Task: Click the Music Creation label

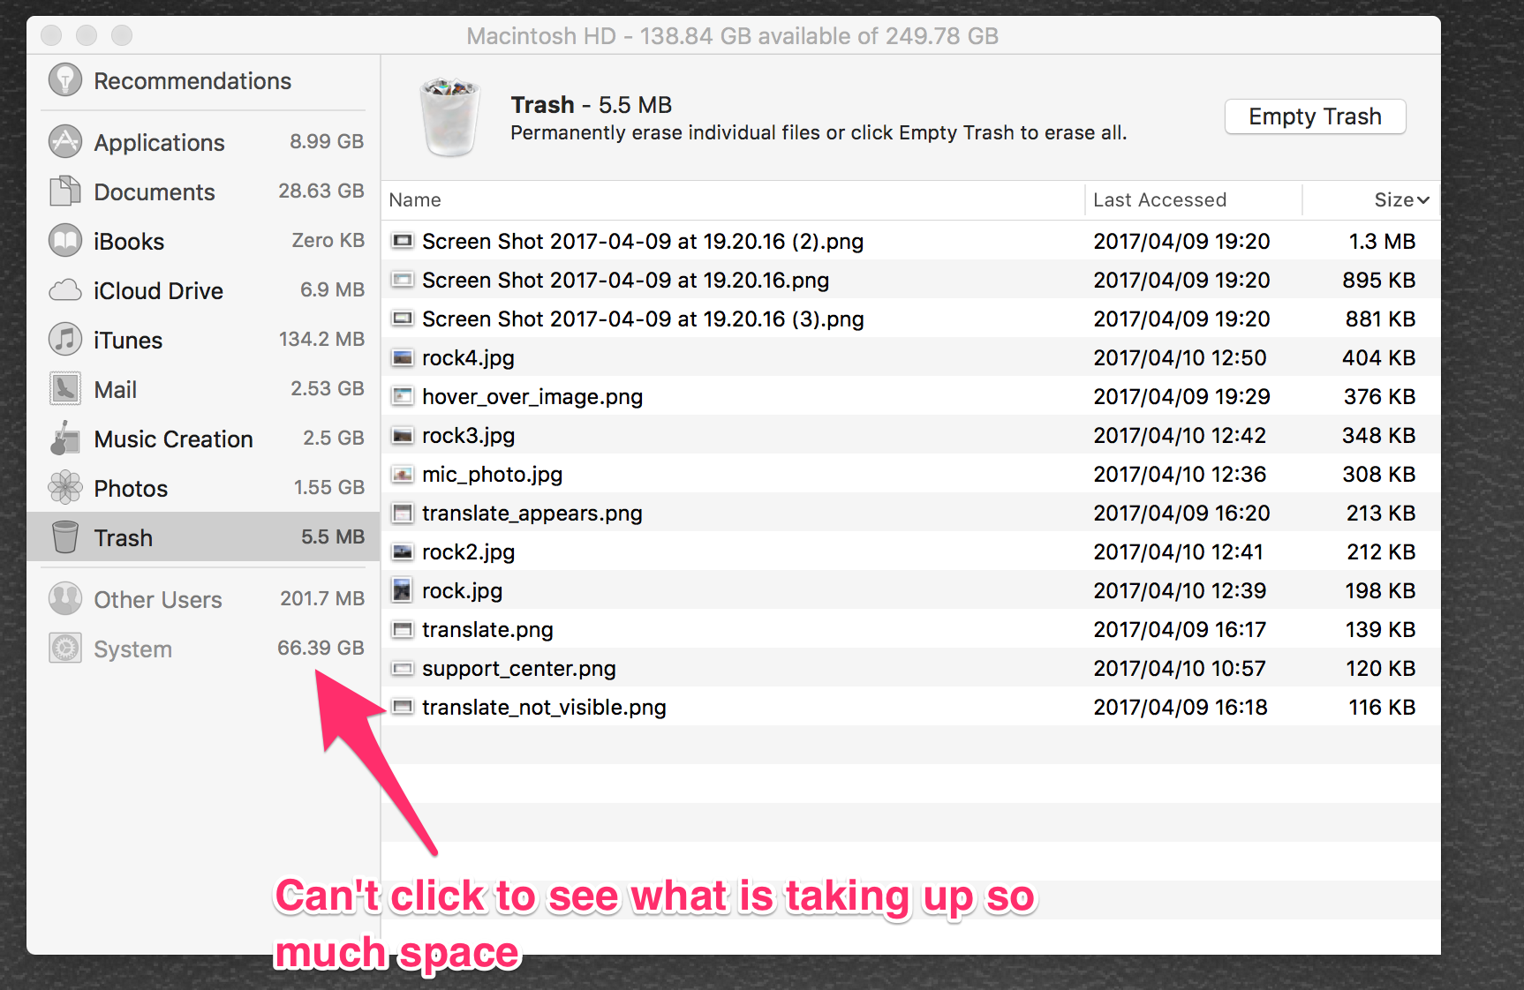Action: 173,439
